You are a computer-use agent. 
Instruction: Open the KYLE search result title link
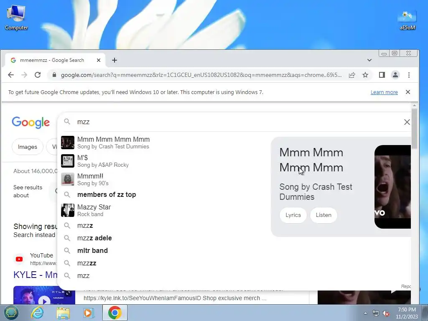[36, 275]
